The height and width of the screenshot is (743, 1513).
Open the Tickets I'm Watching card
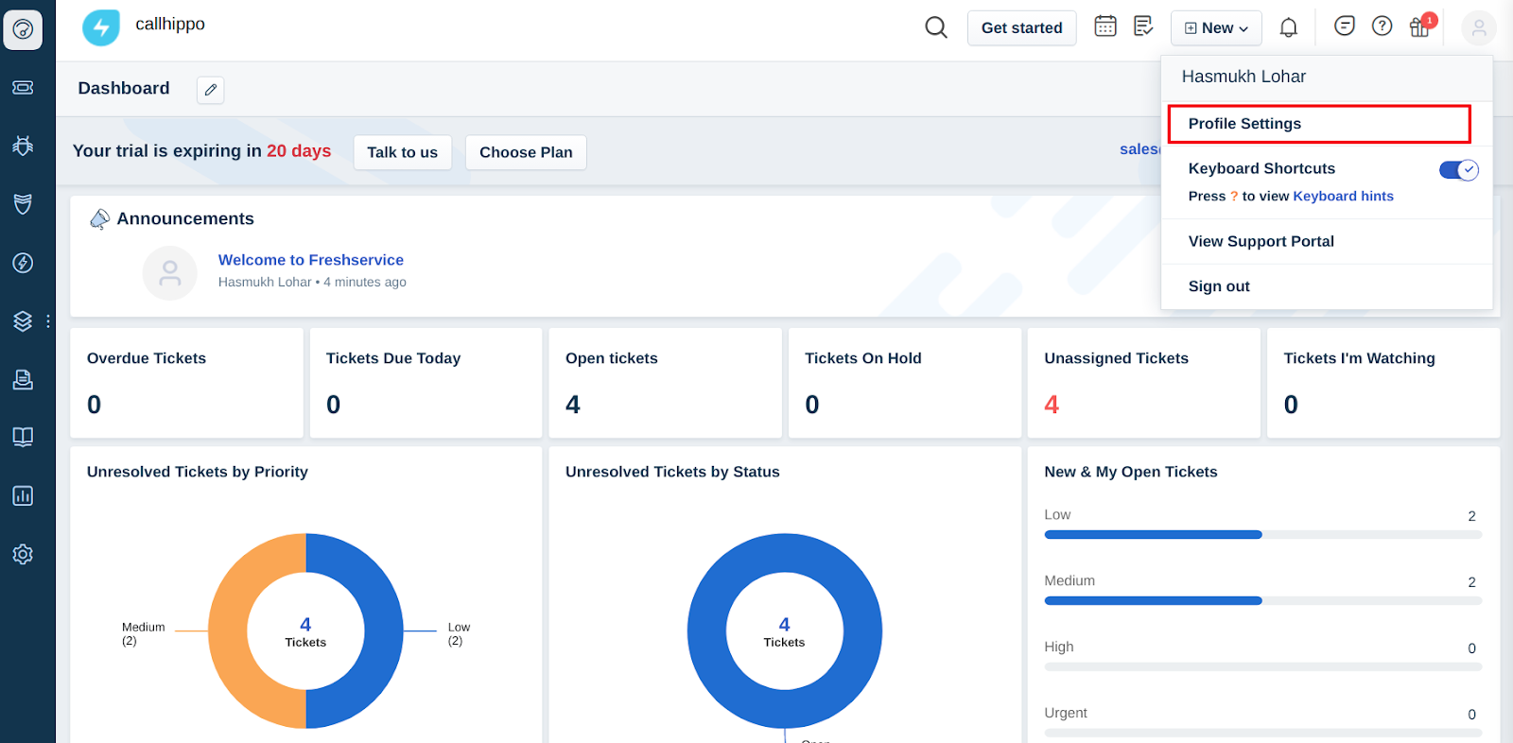point(1383,383)
